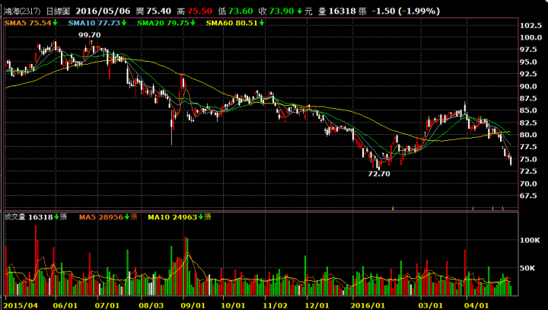
Task: Click the 2015/04 date axis label
Action: [21, 305]
